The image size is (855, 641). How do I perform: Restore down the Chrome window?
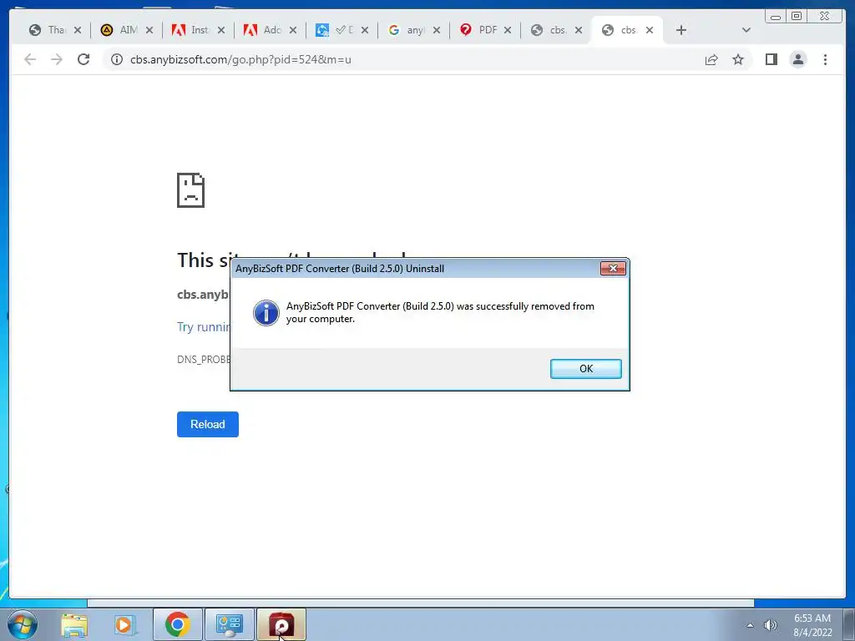coord(797,17)
